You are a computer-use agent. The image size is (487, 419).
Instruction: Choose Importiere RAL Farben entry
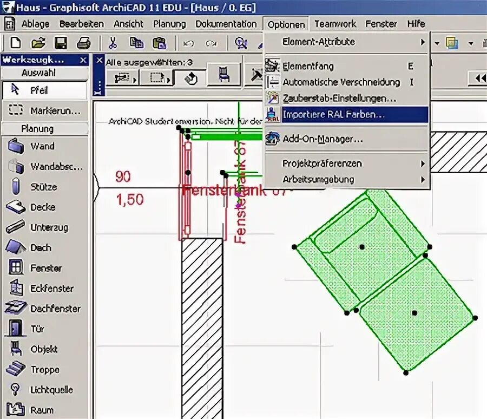point(347,115)
